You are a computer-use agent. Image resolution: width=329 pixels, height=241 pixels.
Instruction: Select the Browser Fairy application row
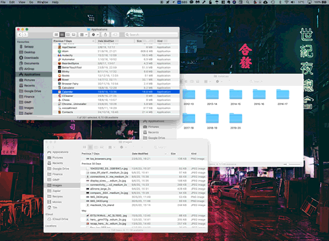point(116,84)
